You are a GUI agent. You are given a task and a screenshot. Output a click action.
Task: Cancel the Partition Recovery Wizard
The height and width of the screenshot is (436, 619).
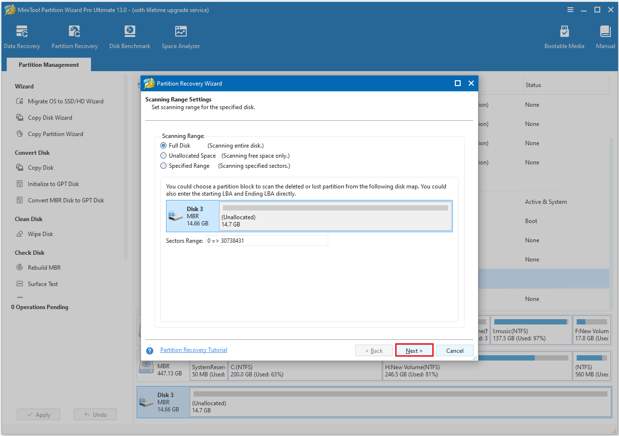point(455,350)
